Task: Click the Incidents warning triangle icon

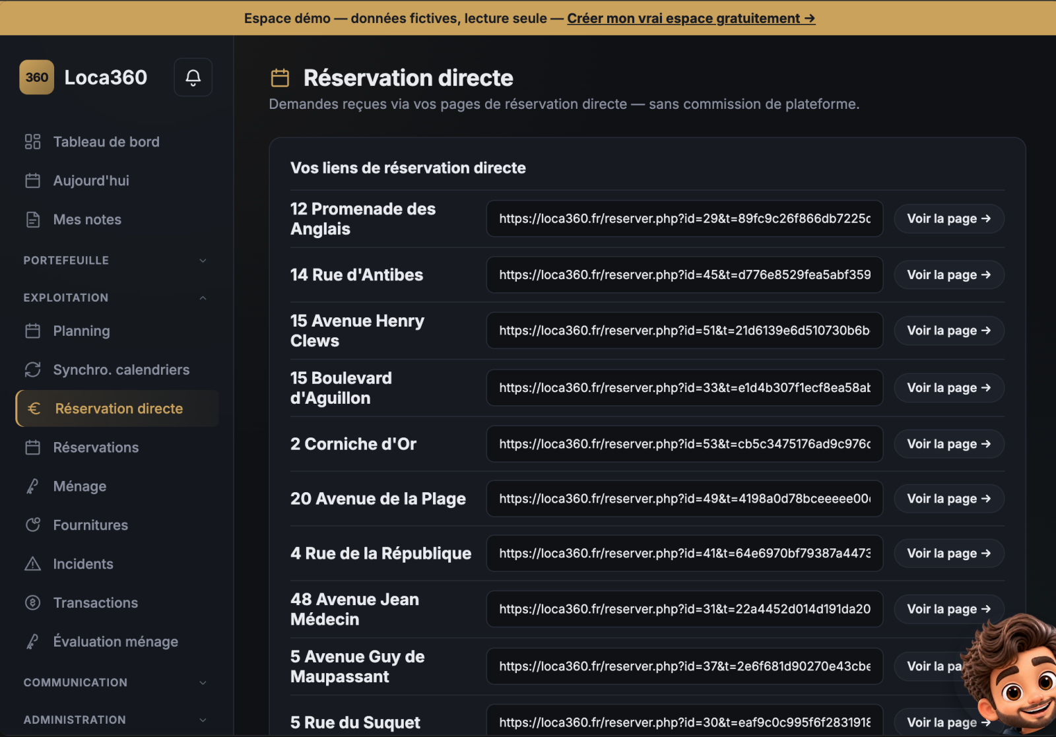Action: coord(32,564)
